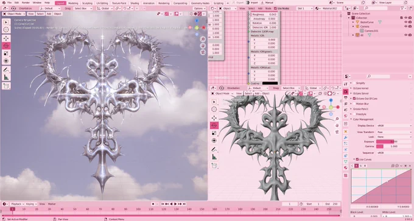414x221 pixels.
Task: Select the R channel curve button
Action: (x=356, y=166)
